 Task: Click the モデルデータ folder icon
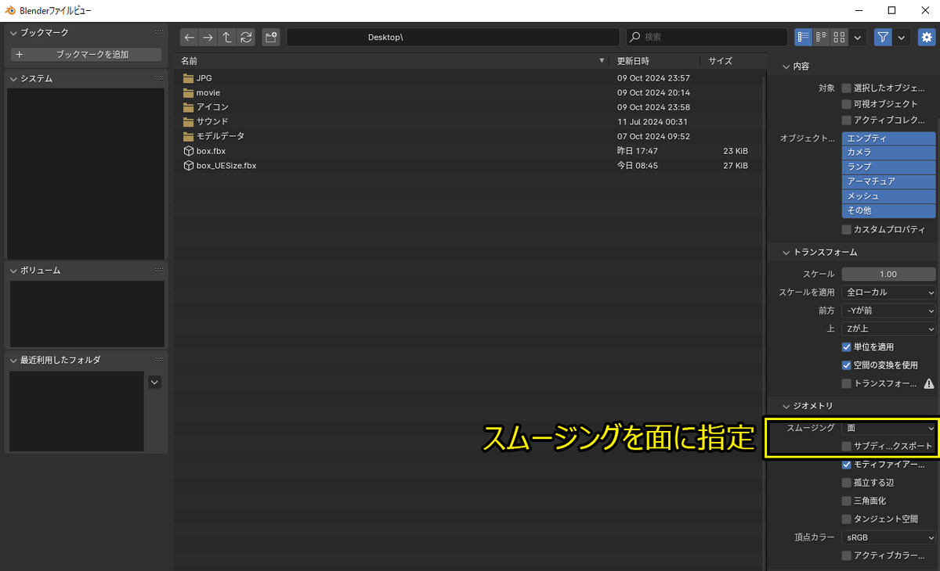tap(188, 136)
